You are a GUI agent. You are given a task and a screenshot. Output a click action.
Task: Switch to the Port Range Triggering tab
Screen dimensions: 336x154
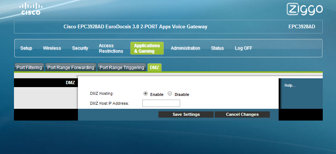click(x=122, y=68)
